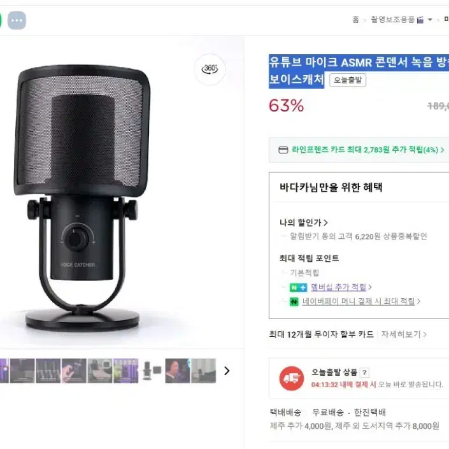Open the question mark help for 오늘출발 상품
Viewport: 449px width, 449px height.
(x=364, y=373)
